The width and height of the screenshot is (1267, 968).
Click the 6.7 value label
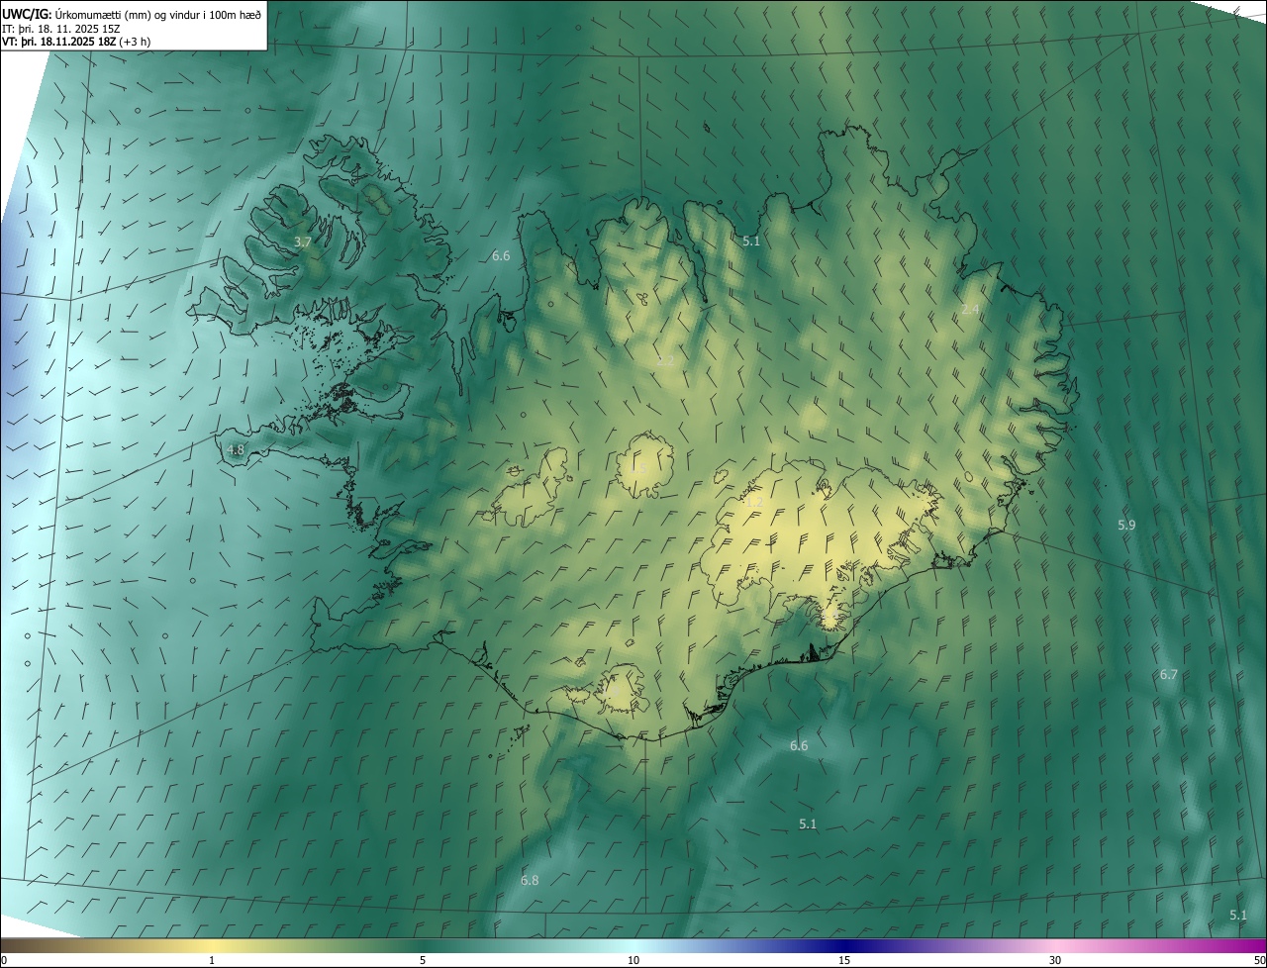1169,674
